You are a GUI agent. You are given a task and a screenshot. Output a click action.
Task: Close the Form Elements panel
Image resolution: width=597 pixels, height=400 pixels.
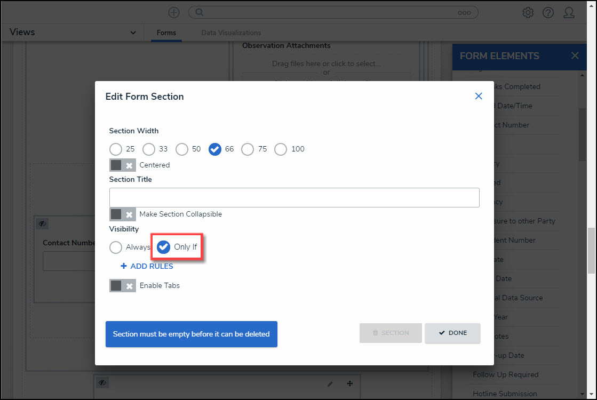coord(575,56)
